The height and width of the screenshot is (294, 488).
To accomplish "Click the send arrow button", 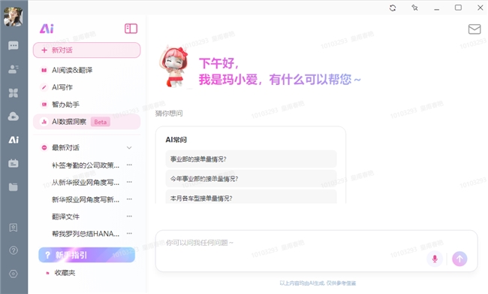I will (459, 259).
